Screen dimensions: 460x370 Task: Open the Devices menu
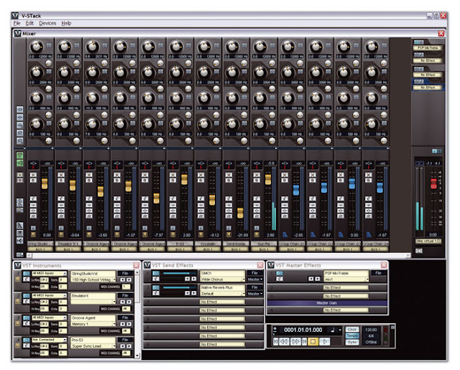47,23
